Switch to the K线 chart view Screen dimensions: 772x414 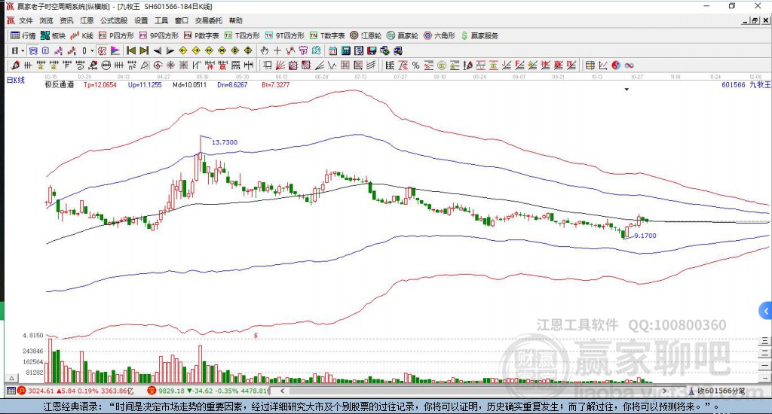point(81,35)
